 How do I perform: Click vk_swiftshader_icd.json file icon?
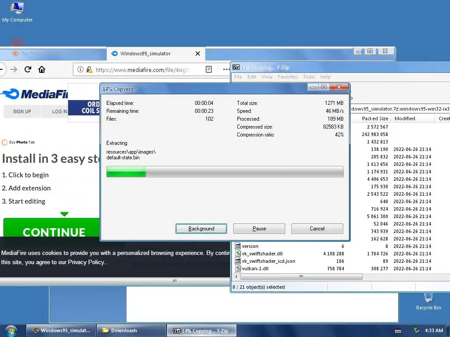pyautogui.click(x=238, y=261)
